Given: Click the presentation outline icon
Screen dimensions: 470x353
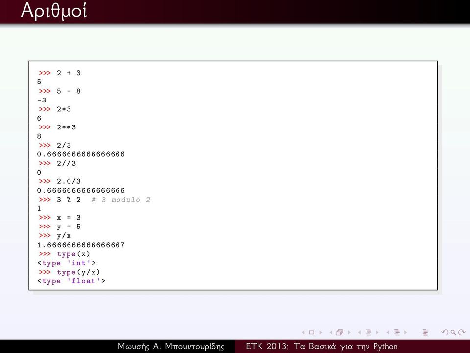Looking at the screenshot, I should [425, 332].
